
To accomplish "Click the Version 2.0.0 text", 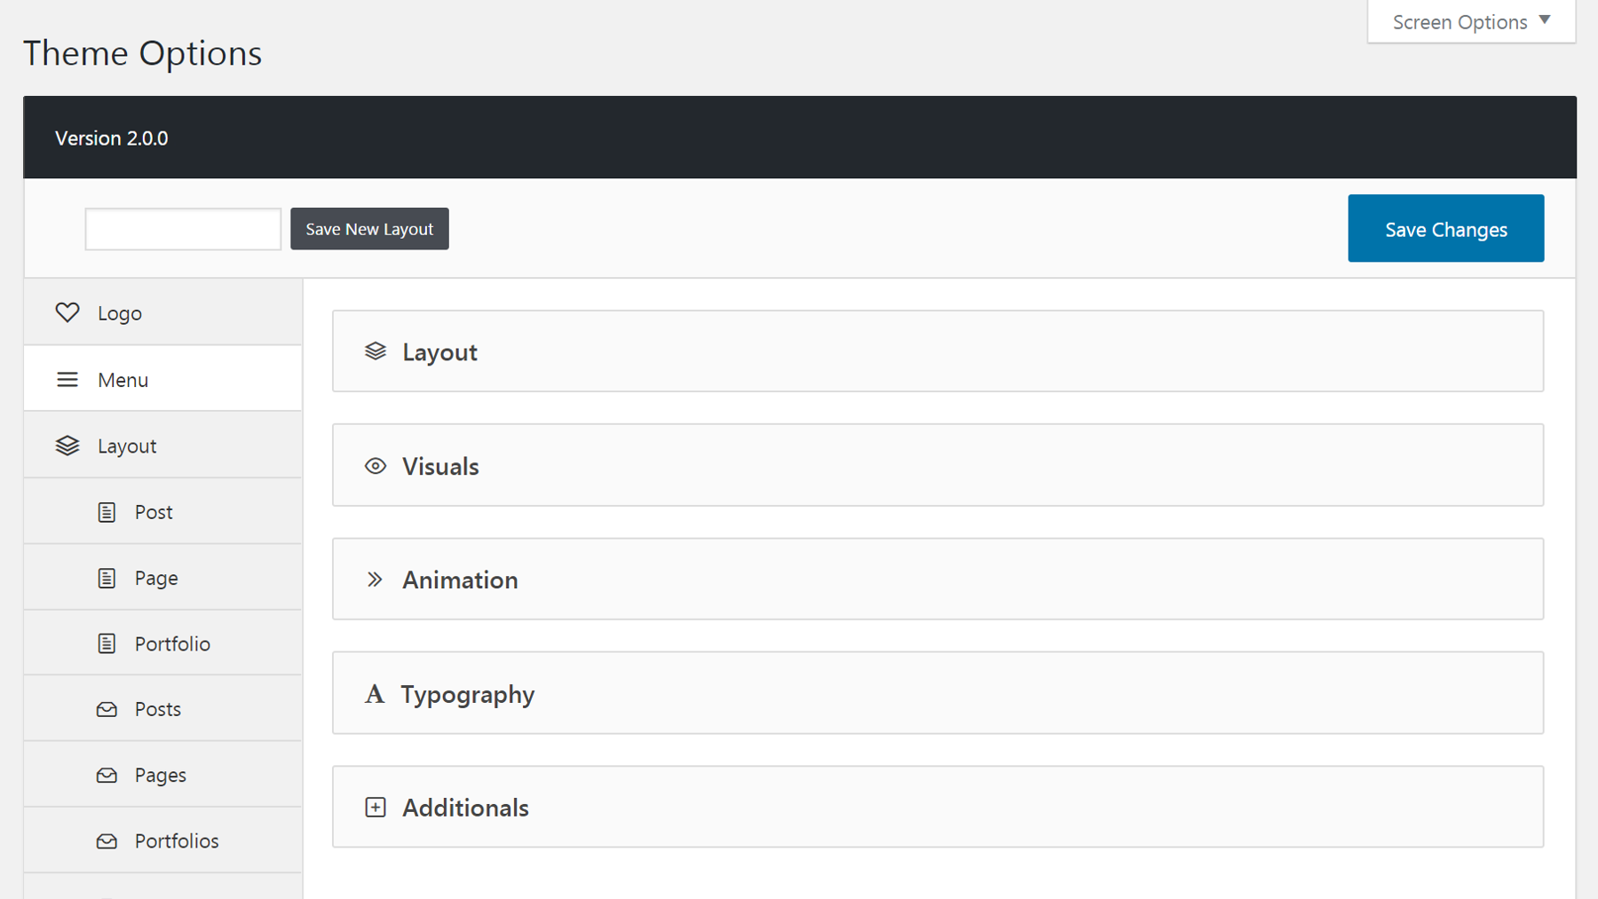I will (112, 138).
